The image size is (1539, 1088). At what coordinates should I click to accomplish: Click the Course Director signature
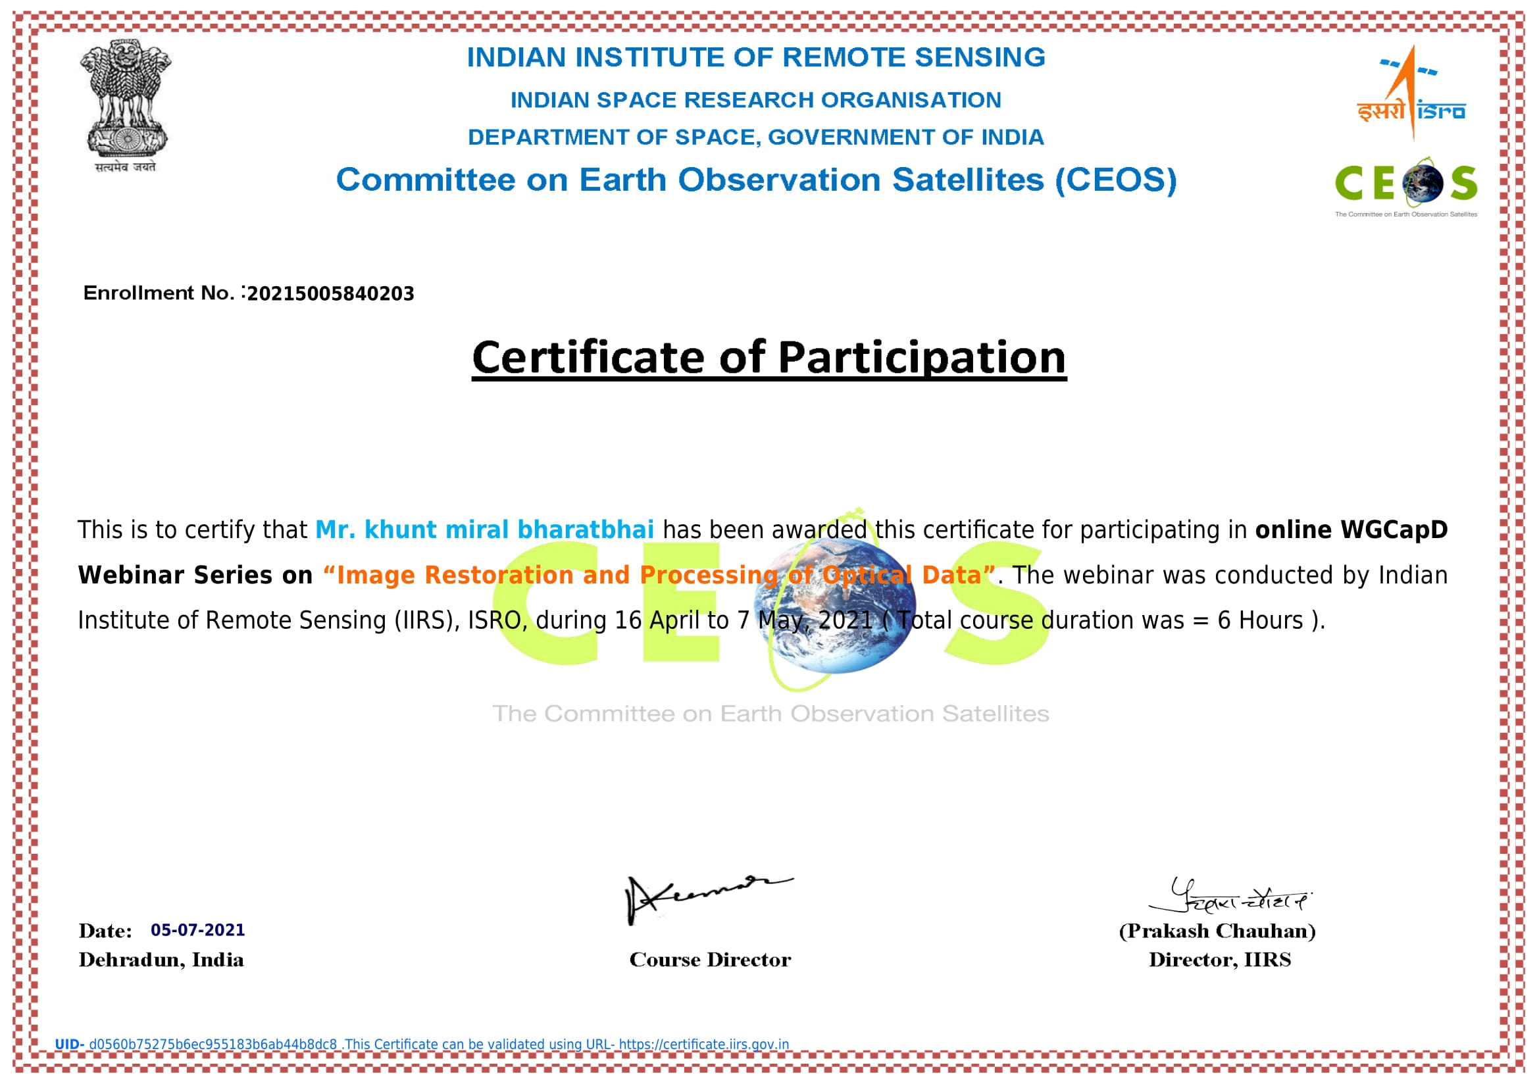tap(710, 900)
